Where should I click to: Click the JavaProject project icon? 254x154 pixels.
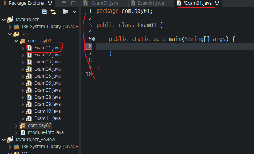tap(10, 20)
